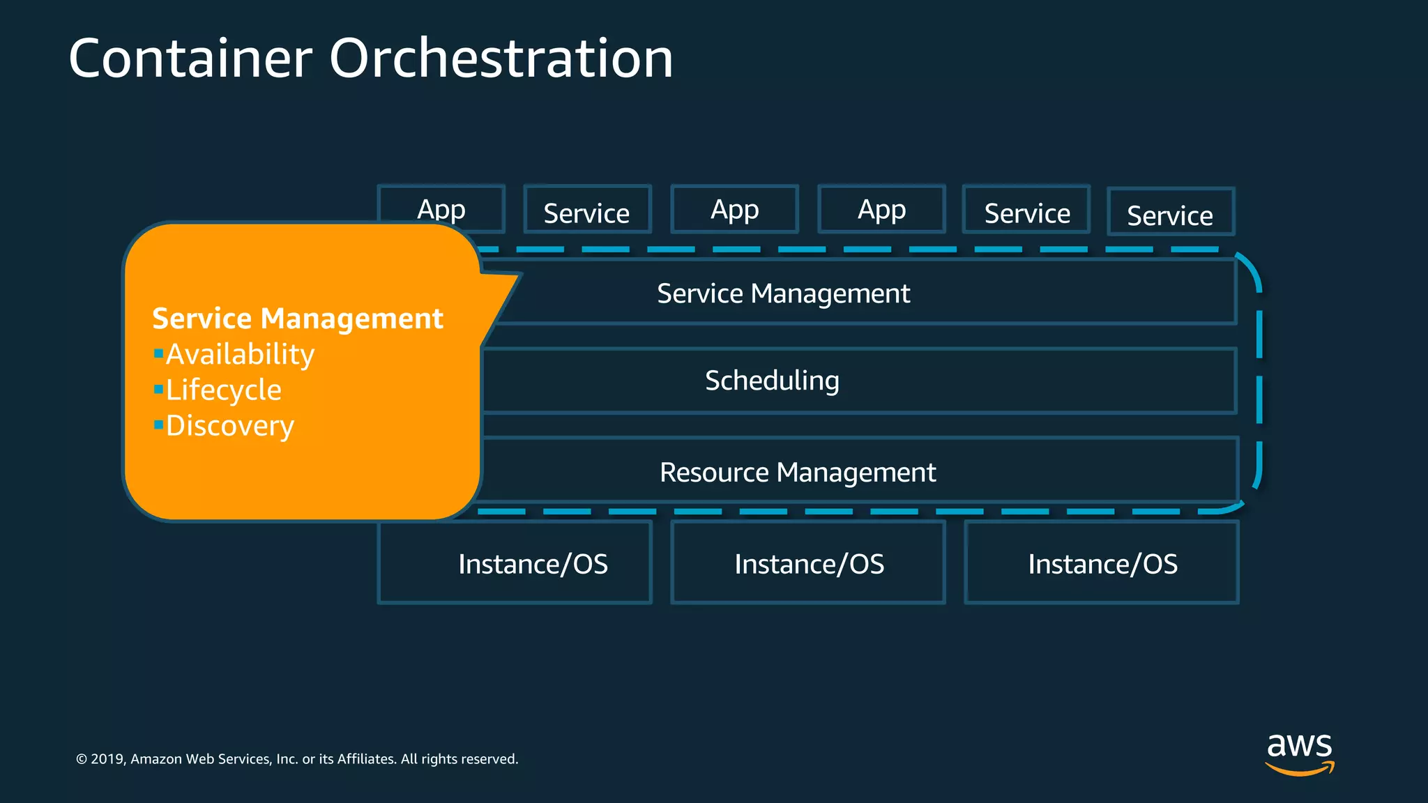
Task: Click the rightmost Service box
Action: pos(1171,214)
